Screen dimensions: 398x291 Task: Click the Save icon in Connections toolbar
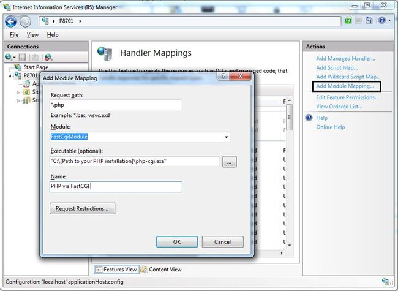tap(22, 58)
